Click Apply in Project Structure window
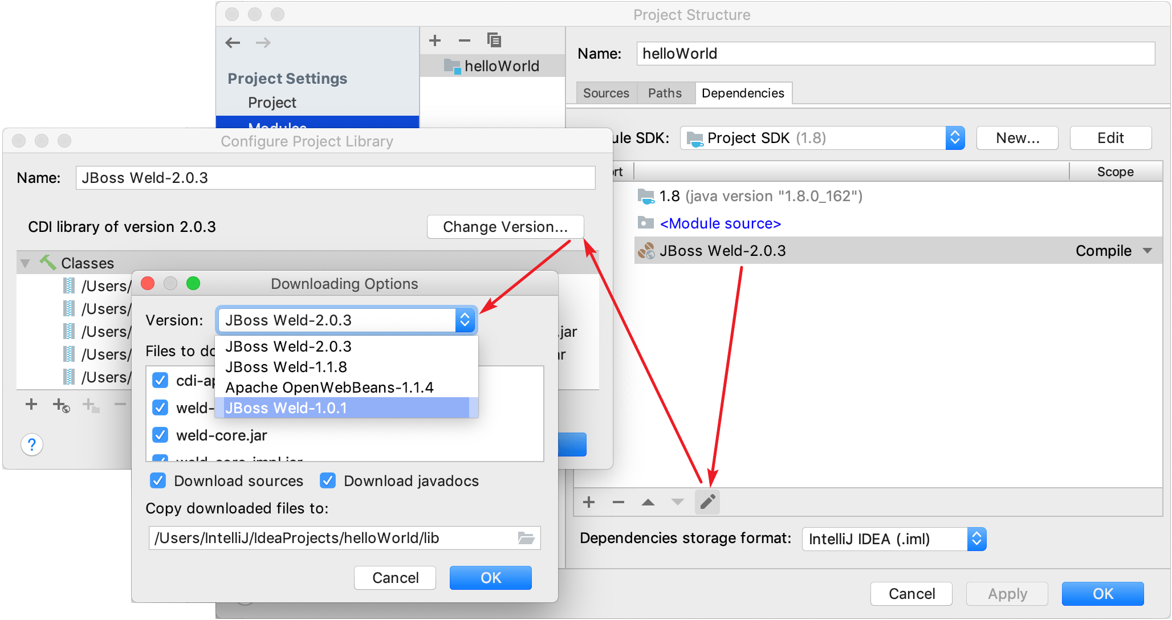The image size is (1172, 620). coord(1007,594)
